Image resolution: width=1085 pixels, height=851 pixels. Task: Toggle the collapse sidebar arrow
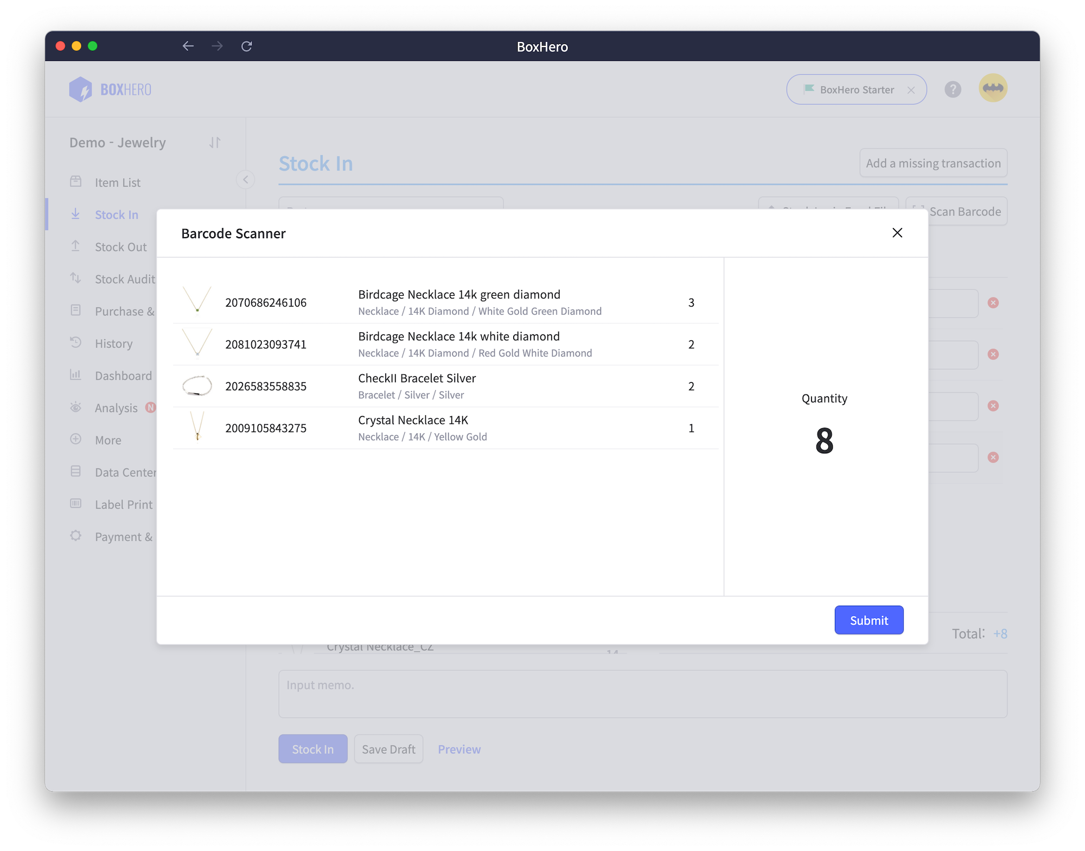(246, 180)
